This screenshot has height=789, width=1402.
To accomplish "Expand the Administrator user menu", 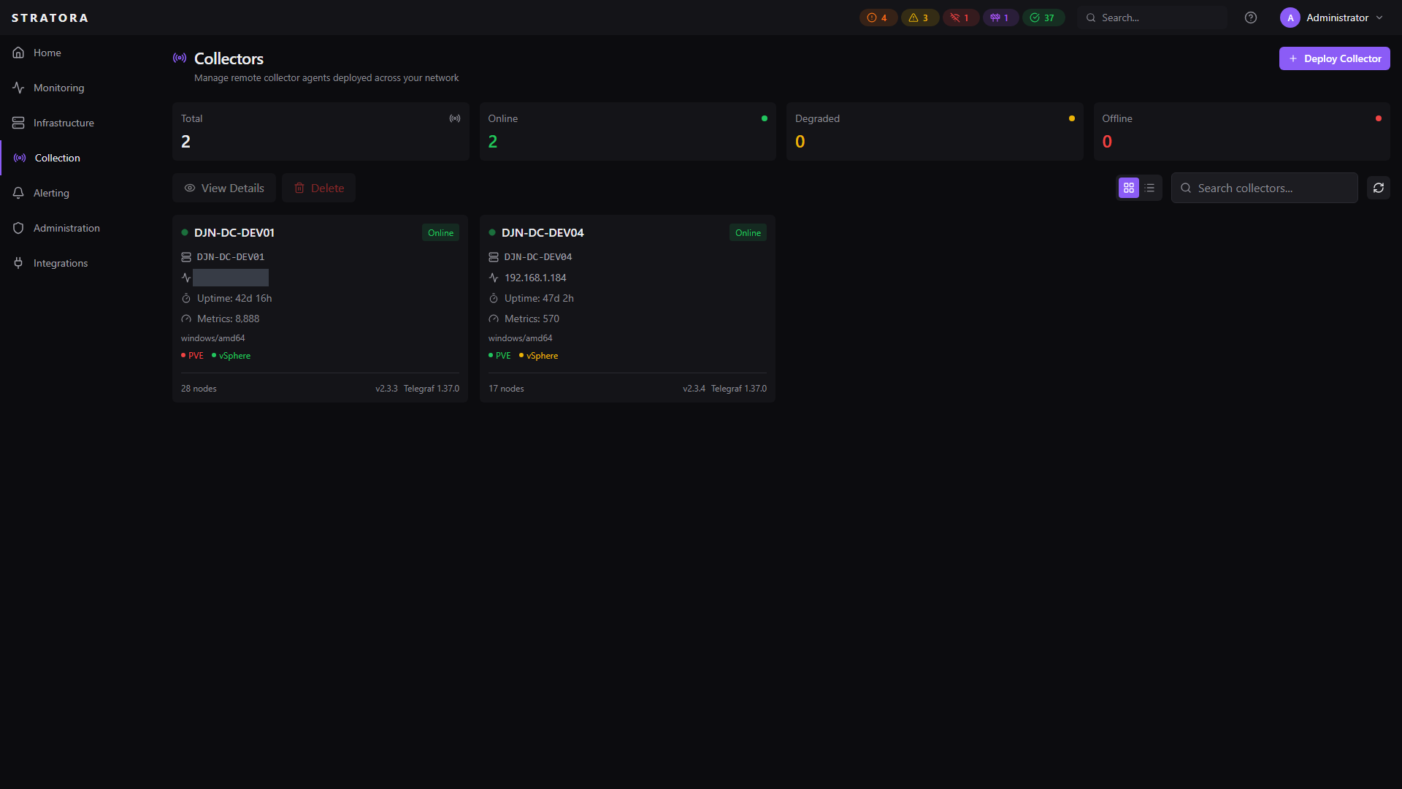I will [1332, 18].
